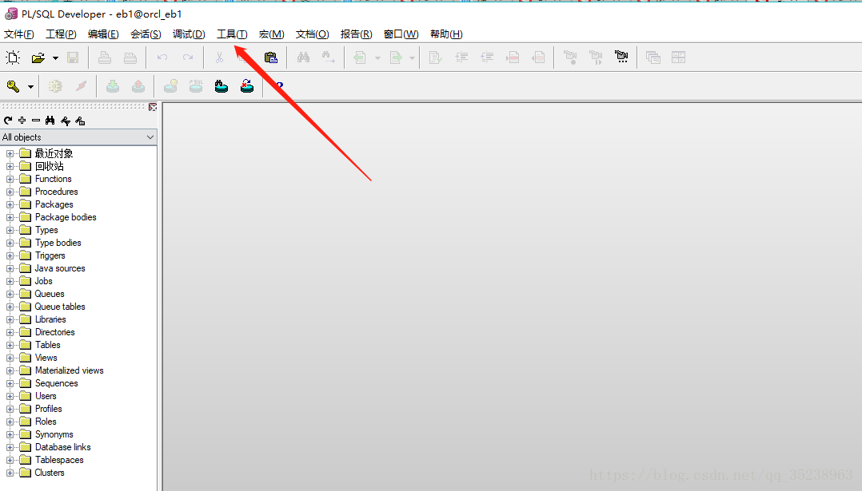Select the Materialized views tree item

[70, 371]
